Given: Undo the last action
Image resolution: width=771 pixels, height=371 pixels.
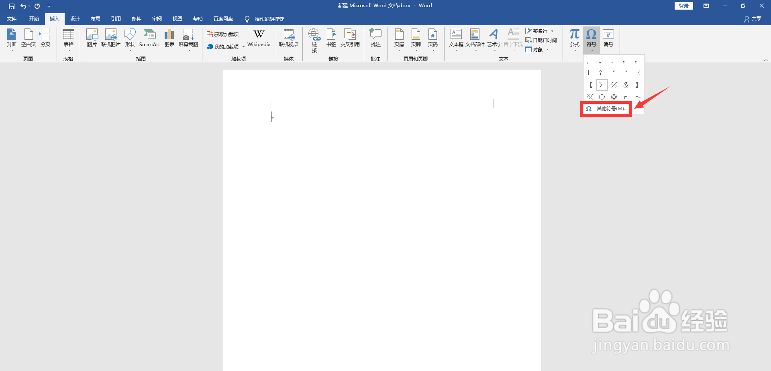Looking at the screenshot, I should click(x=23, y=6).
